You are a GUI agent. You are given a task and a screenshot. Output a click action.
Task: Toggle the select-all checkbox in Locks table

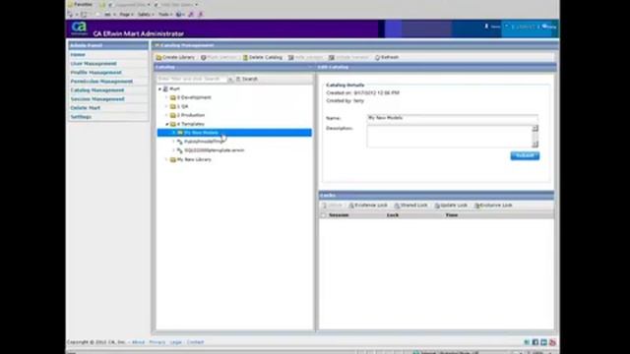pyautogui.click(x=324, y=215)
